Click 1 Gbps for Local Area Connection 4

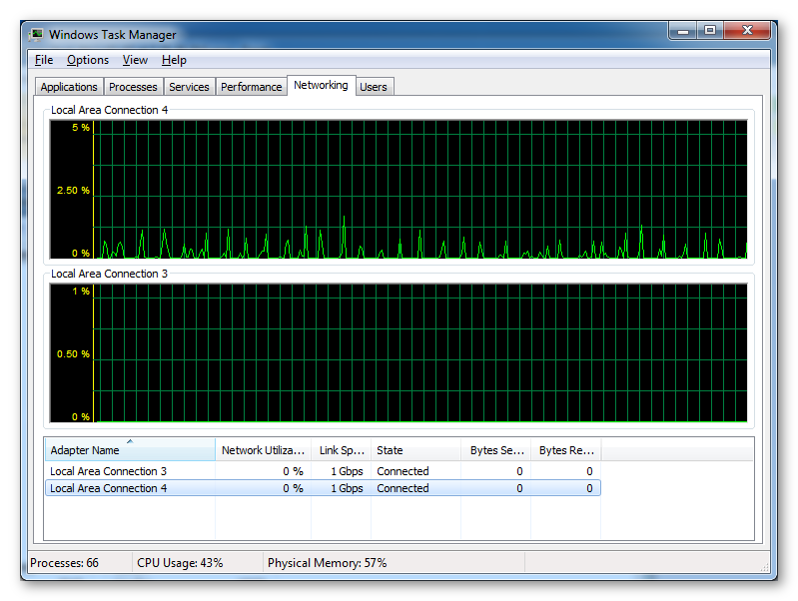[347, 488]
